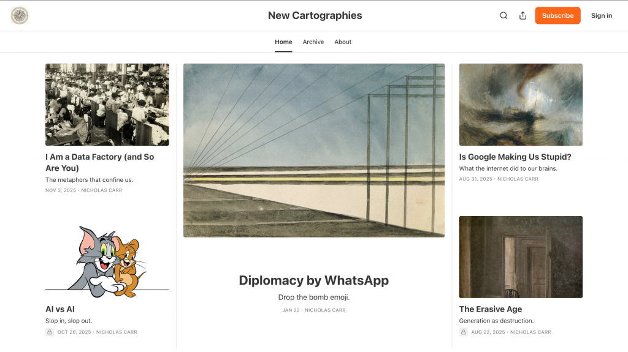
Task: Click the factory workers photo thumbnail
Action: (107, 105)
